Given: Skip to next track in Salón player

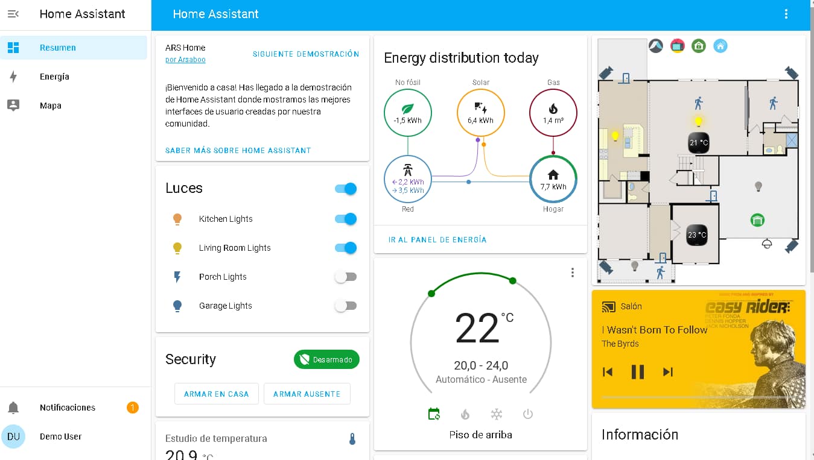Looking at the screenshot, I should [667, 372].
